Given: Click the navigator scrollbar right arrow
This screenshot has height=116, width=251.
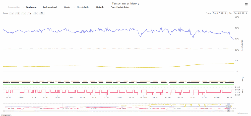Looking at the screenshot, I should pyautogui.click(x=233, y=111).
